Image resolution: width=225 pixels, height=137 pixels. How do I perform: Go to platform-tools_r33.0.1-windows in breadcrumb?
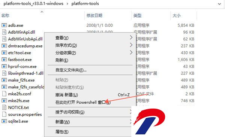[33, 4]
